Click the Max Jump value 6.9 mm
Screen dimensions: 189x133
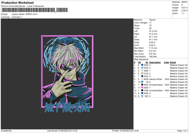click(152, 54)
